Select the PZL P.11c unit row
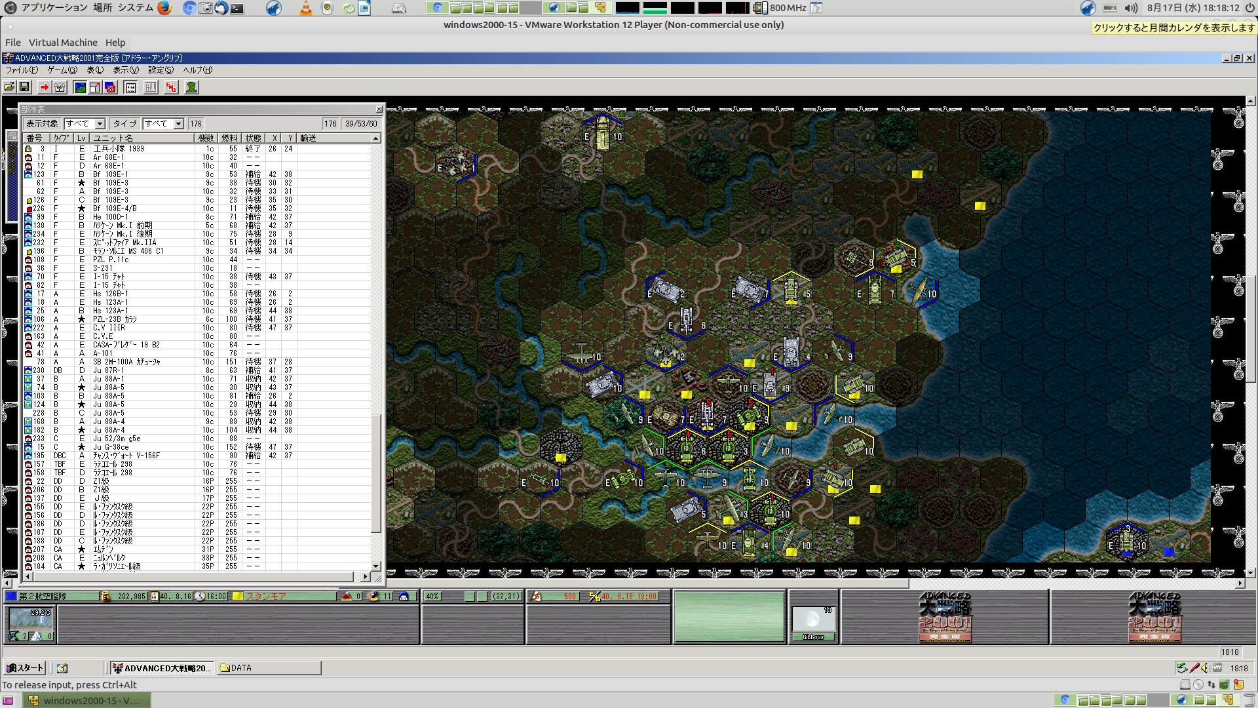Screen dimensions: 1258x708 coord(197,260)
